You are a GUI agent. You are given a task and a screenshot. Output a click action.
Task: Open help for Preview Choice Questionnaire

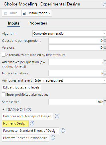(53, 138)
